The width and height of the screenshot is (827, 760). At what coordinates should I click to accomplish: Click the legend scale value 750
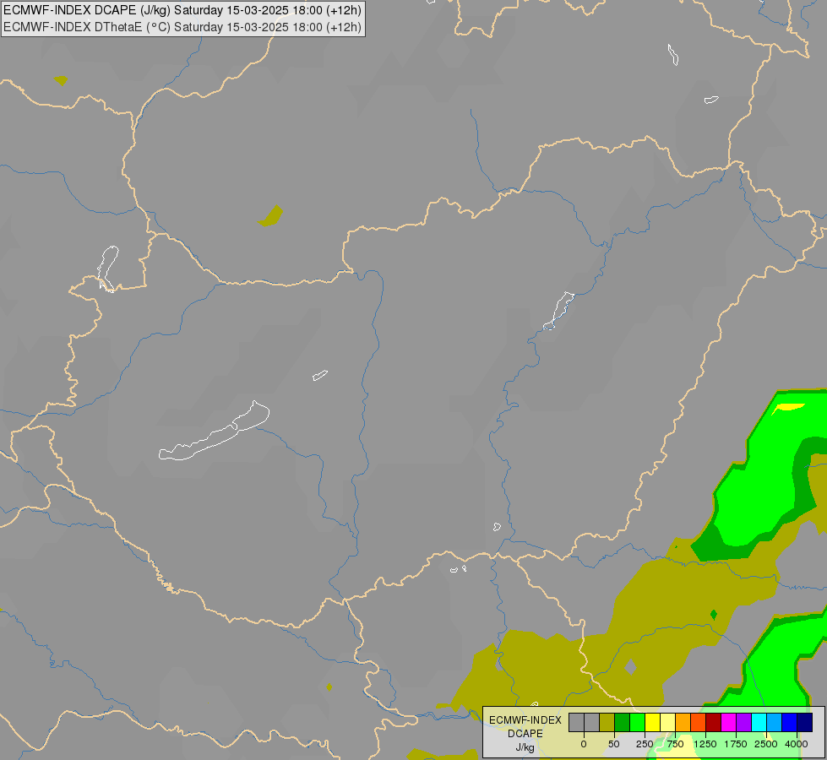pos(675,744)
